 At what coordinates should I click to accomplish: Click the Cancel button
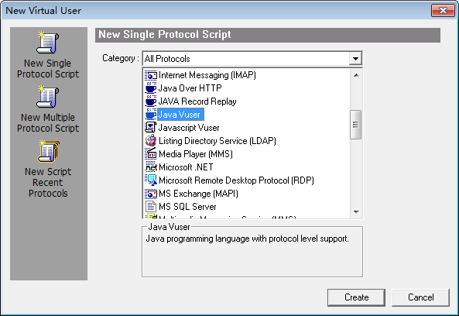pos(420,297)
